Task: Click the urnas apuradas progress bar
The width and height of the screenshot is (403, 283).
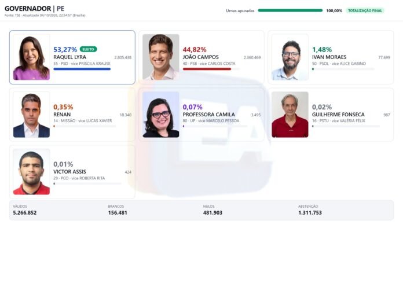Action: coord(290,10)
